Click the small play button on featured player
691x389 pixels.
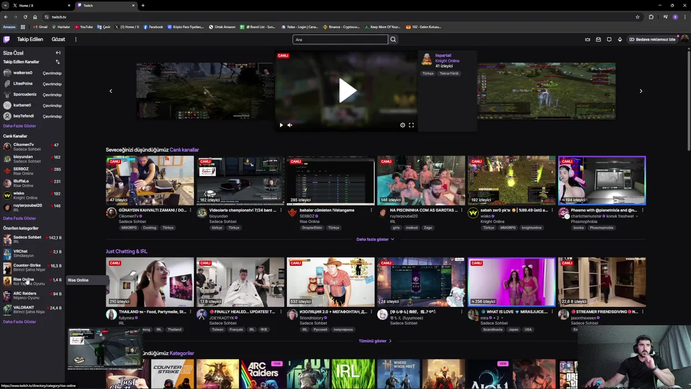coord(281,125)
